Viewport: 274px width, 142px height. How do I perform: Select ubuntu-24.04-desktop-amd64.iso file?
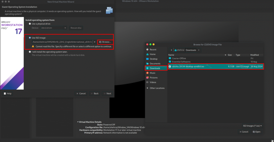(x=216, y=66)
